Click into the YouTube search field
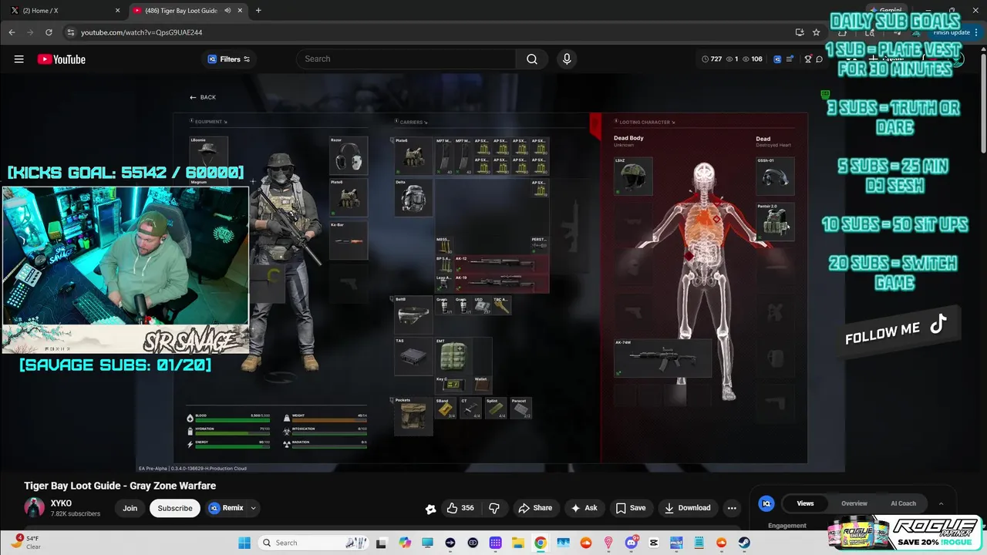Viewport: 987px width, 555px height. (x=406, y=59)
